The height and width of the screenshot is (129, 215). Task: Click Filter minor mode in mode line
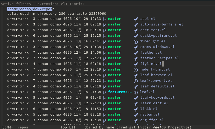tap(144, 127)
